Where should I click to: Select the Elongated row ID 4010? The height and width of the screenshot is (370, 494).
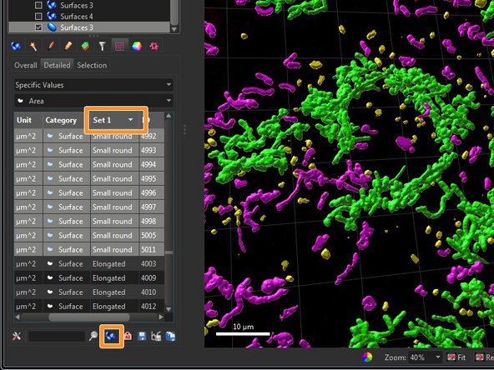(89, 292)
